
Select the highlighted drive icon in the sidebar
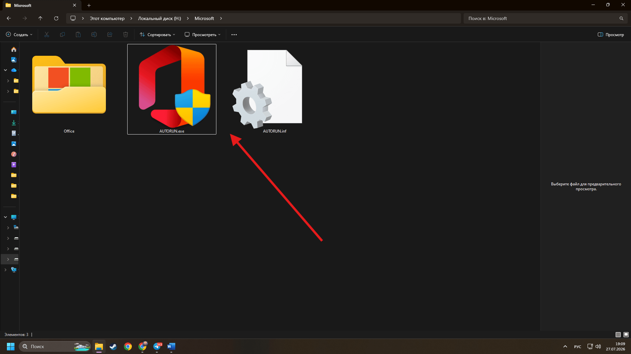click(16, 259)
